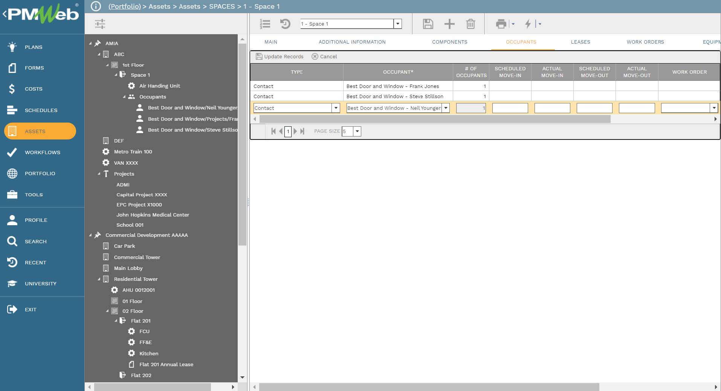Select Flat 201 Annual Lease tree item
The height and width of the screenshot is (391, 721).
[x=166, y=365]
